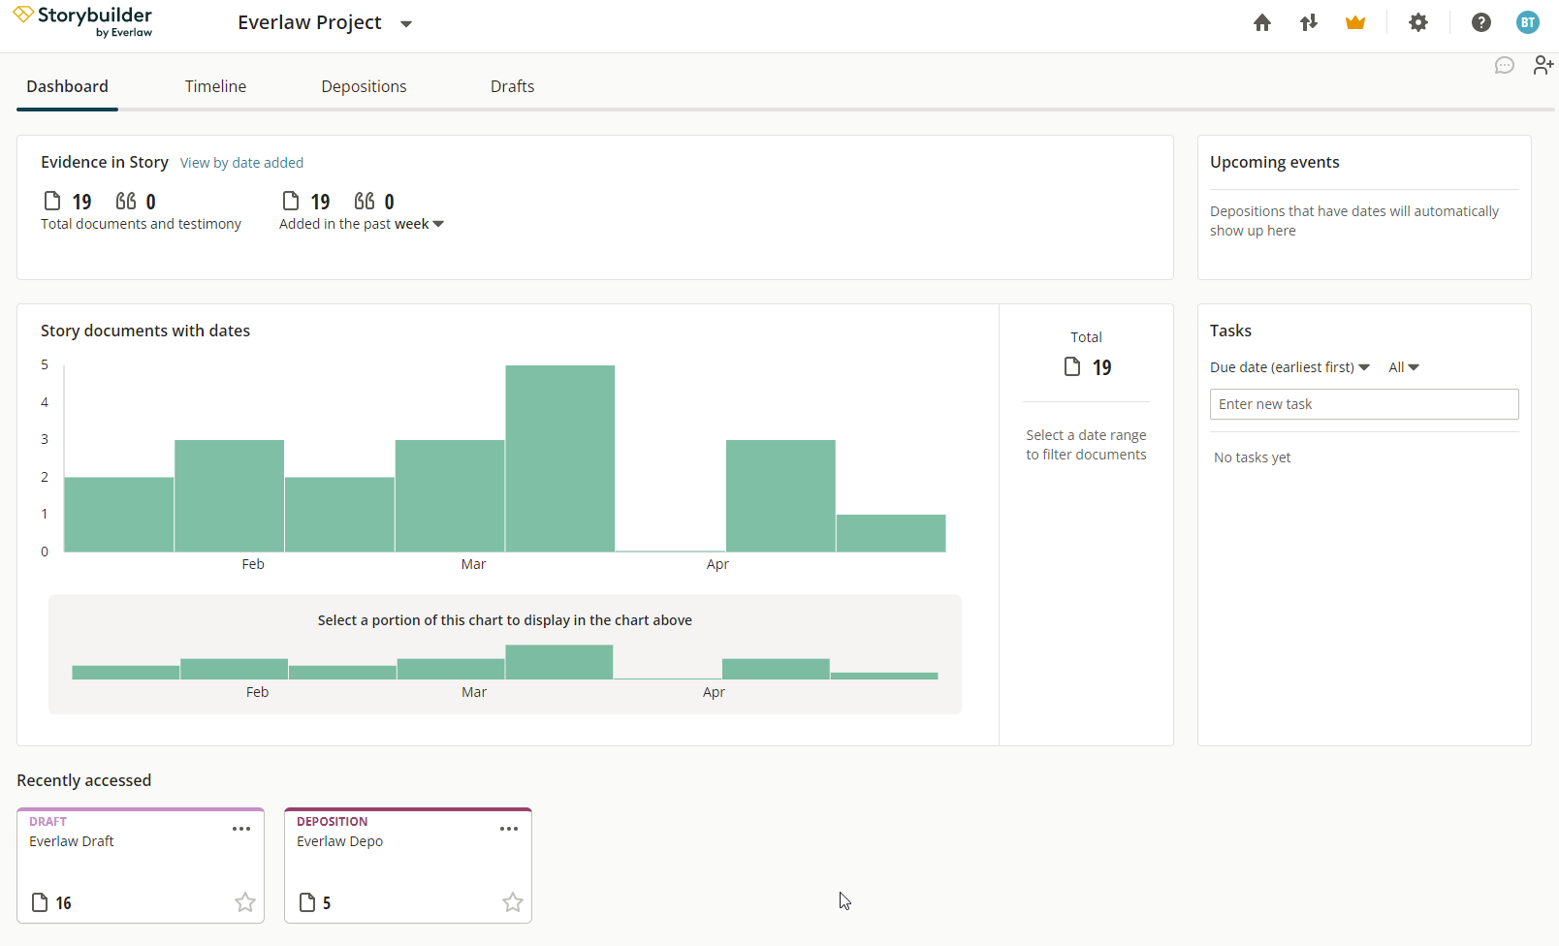Open the help question mark icon
The image size is (1559, 946).
pyautogui.click(x=1480, y=22)
